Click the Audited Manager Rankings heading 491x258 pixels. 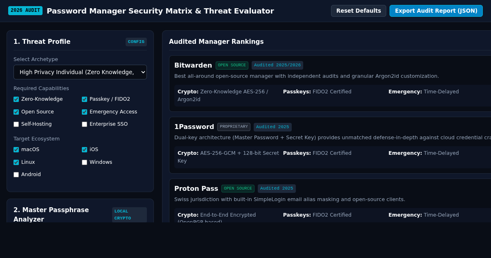(216, 42)
